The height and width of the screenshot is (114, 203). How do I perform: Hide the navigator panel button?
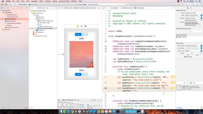(194, 4)
